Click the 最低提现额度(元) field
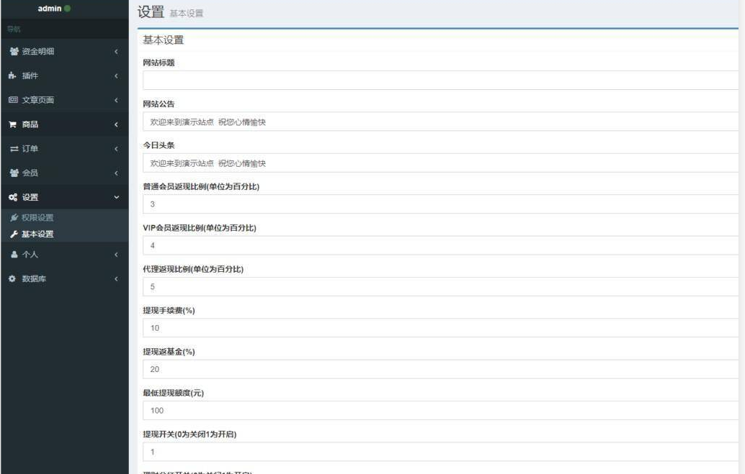 click(441, 411)
